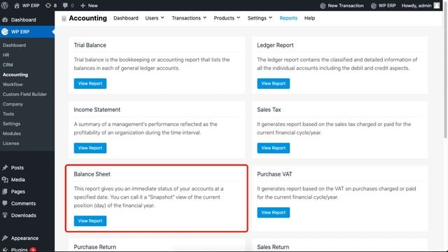The width and height of the screenshot is (448, 252).
Task: Open the WP ERP site home icon
Action: 17,6
